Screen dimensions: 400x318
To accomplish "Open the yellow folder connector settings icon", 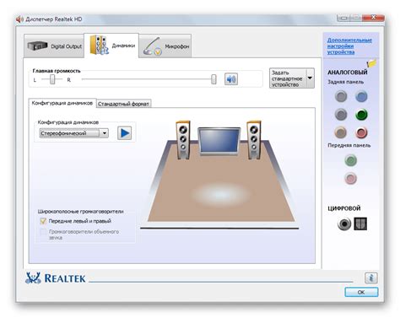I will click(x=371, y=63).
